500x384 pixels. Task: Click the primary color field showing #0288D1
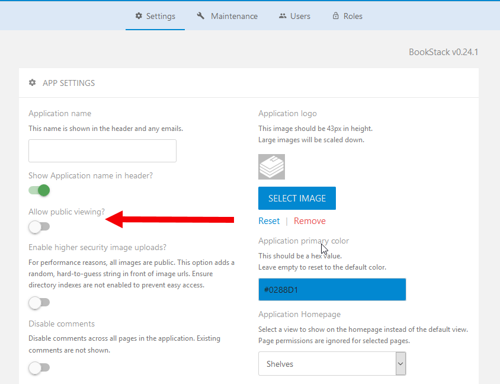(x=332, y=289)
